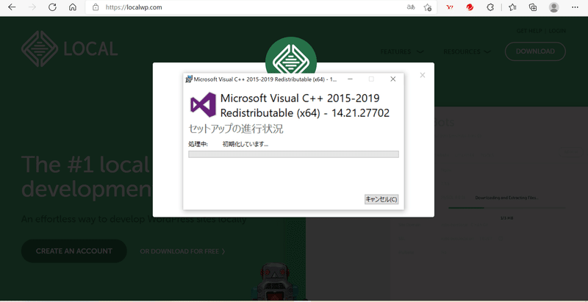Click the DOWNLOAD button in the header
This screenshot has width=588, height=302.
(x=535, y=51)
